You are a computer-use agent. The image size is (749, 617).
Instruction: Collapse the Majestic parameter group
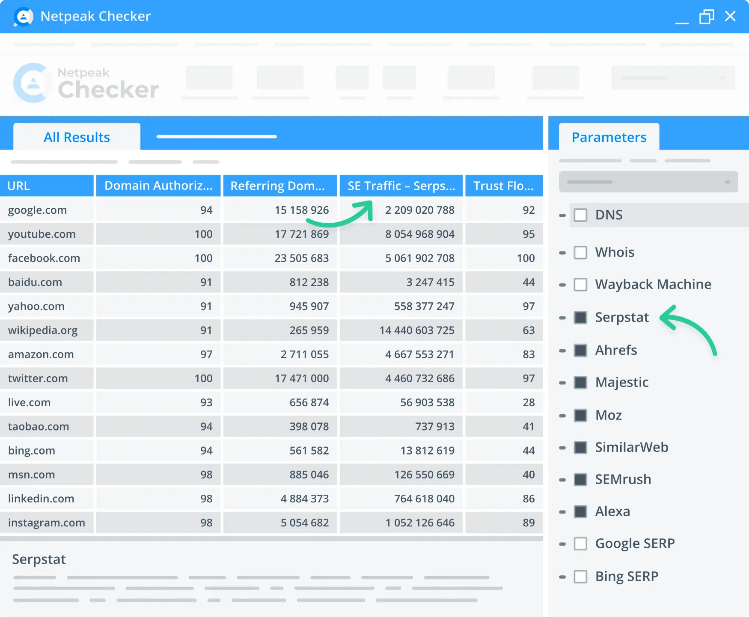point(562,383)
